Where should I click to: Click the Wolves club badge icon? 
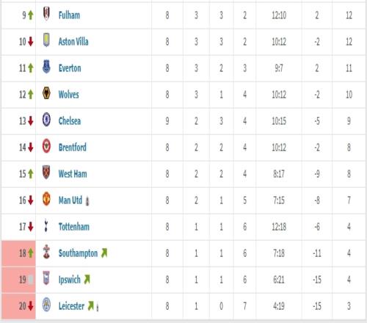pyautogui.click(x=46, y=93)
